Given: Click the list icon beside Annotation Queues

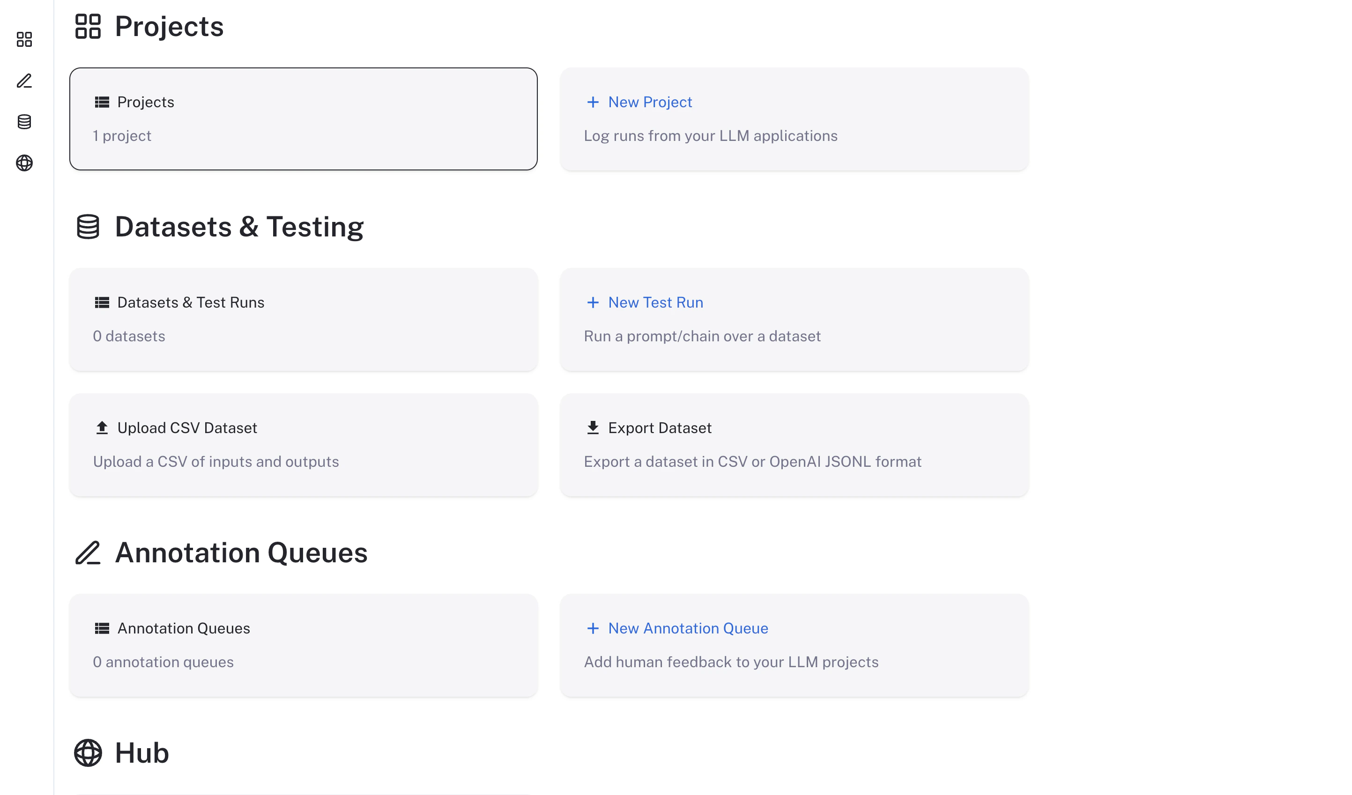Looking at the screenshot, I should [x=102, y=628].
